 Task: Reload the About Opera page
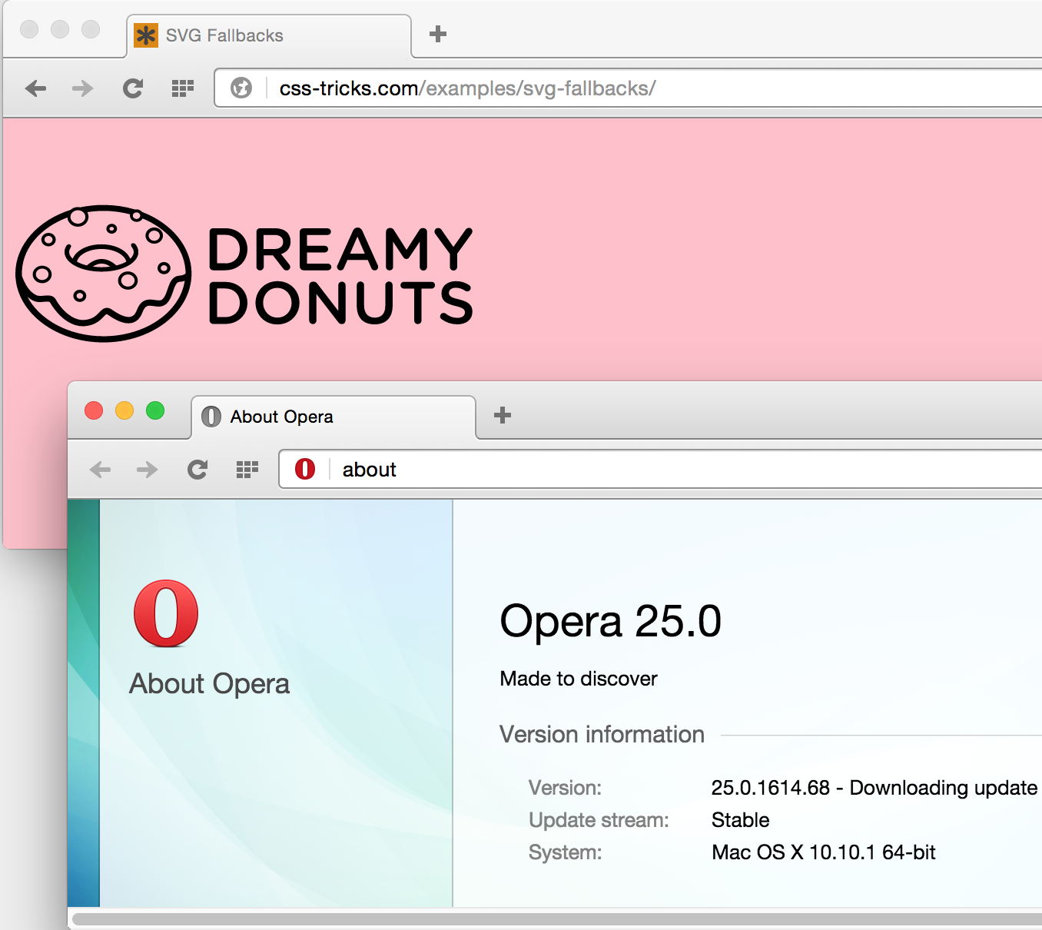click(x=197, y=470)
